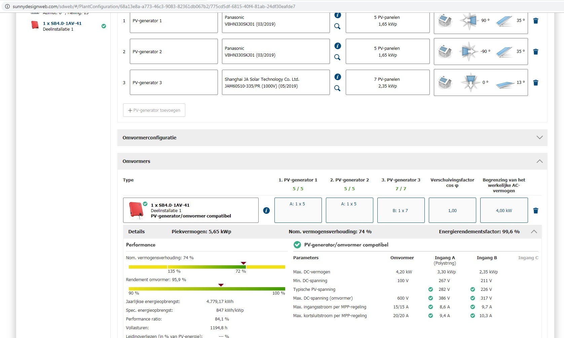Search module for PV-generator 3
The image size is (564, 338).
pos(337,88)
